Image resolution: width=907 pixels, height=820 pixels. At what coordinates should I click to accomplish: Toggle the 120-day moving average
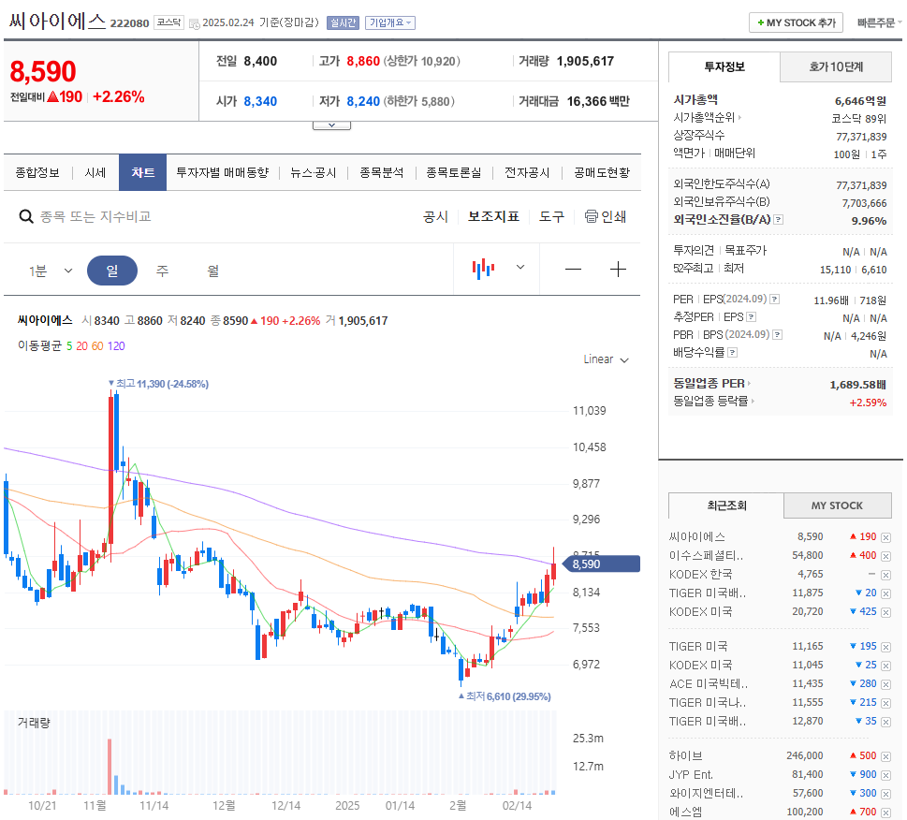coord(115,346)
